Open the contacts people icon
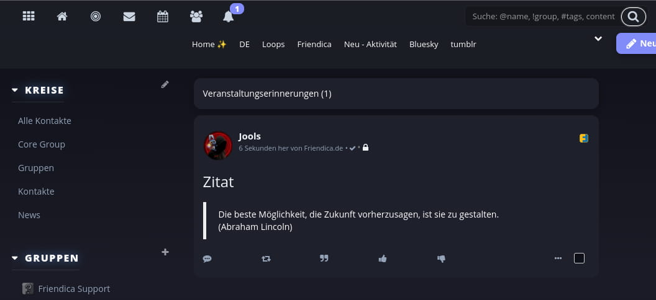Image resolution: width=656 pixels, height=300 pixels. [196, 17]
